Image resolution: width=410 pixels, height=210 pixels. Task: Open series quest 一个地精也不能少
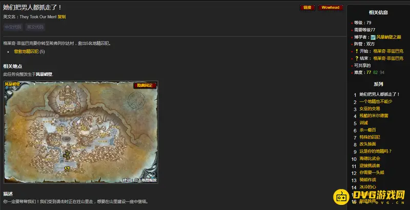376,101
